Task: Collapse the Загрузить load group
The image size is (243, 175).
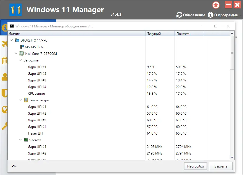Action: click(20, 60)
